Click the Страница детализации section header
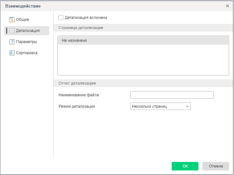Image resolution: width=234 pixels, height=175 pixels. coord(81,28)
